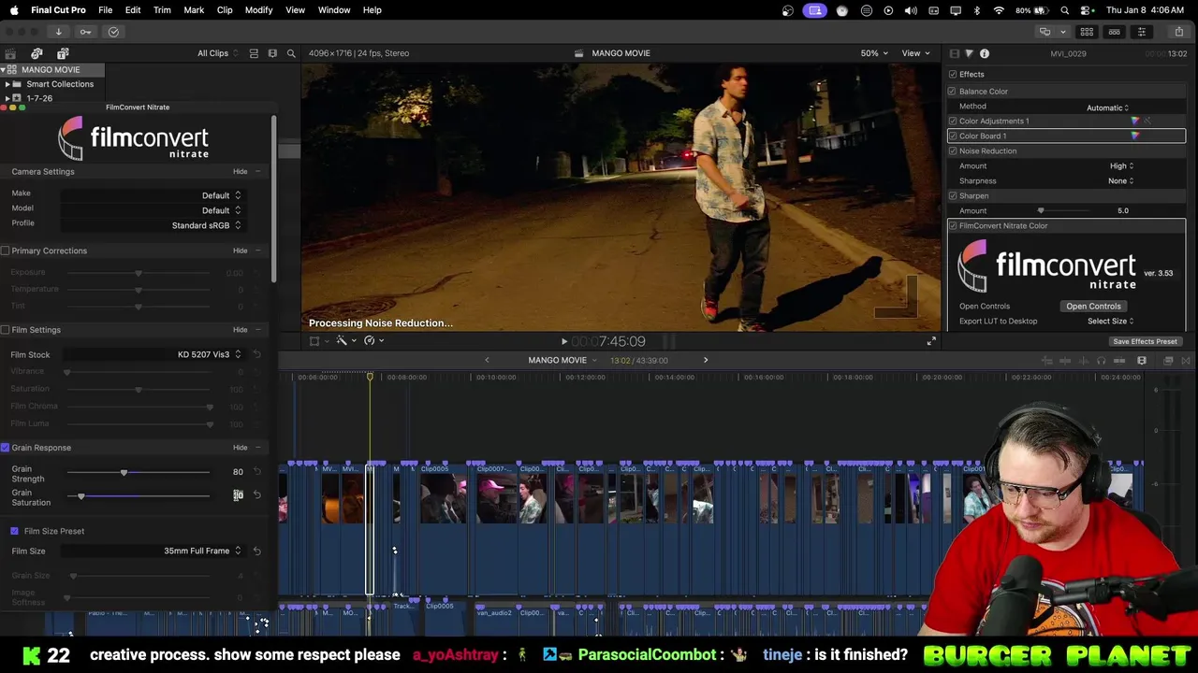This screenshot has height=673, width=1198.
Task: Click the share export icon
Action: pos(1179,32)
